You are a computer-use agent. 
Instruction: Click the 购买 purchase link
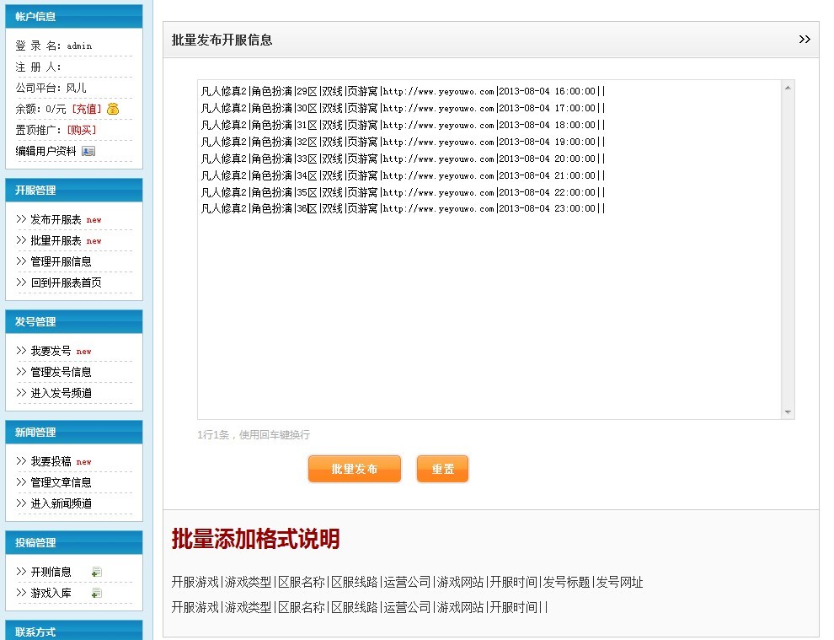pyautogui.click(x=83, y=130)
